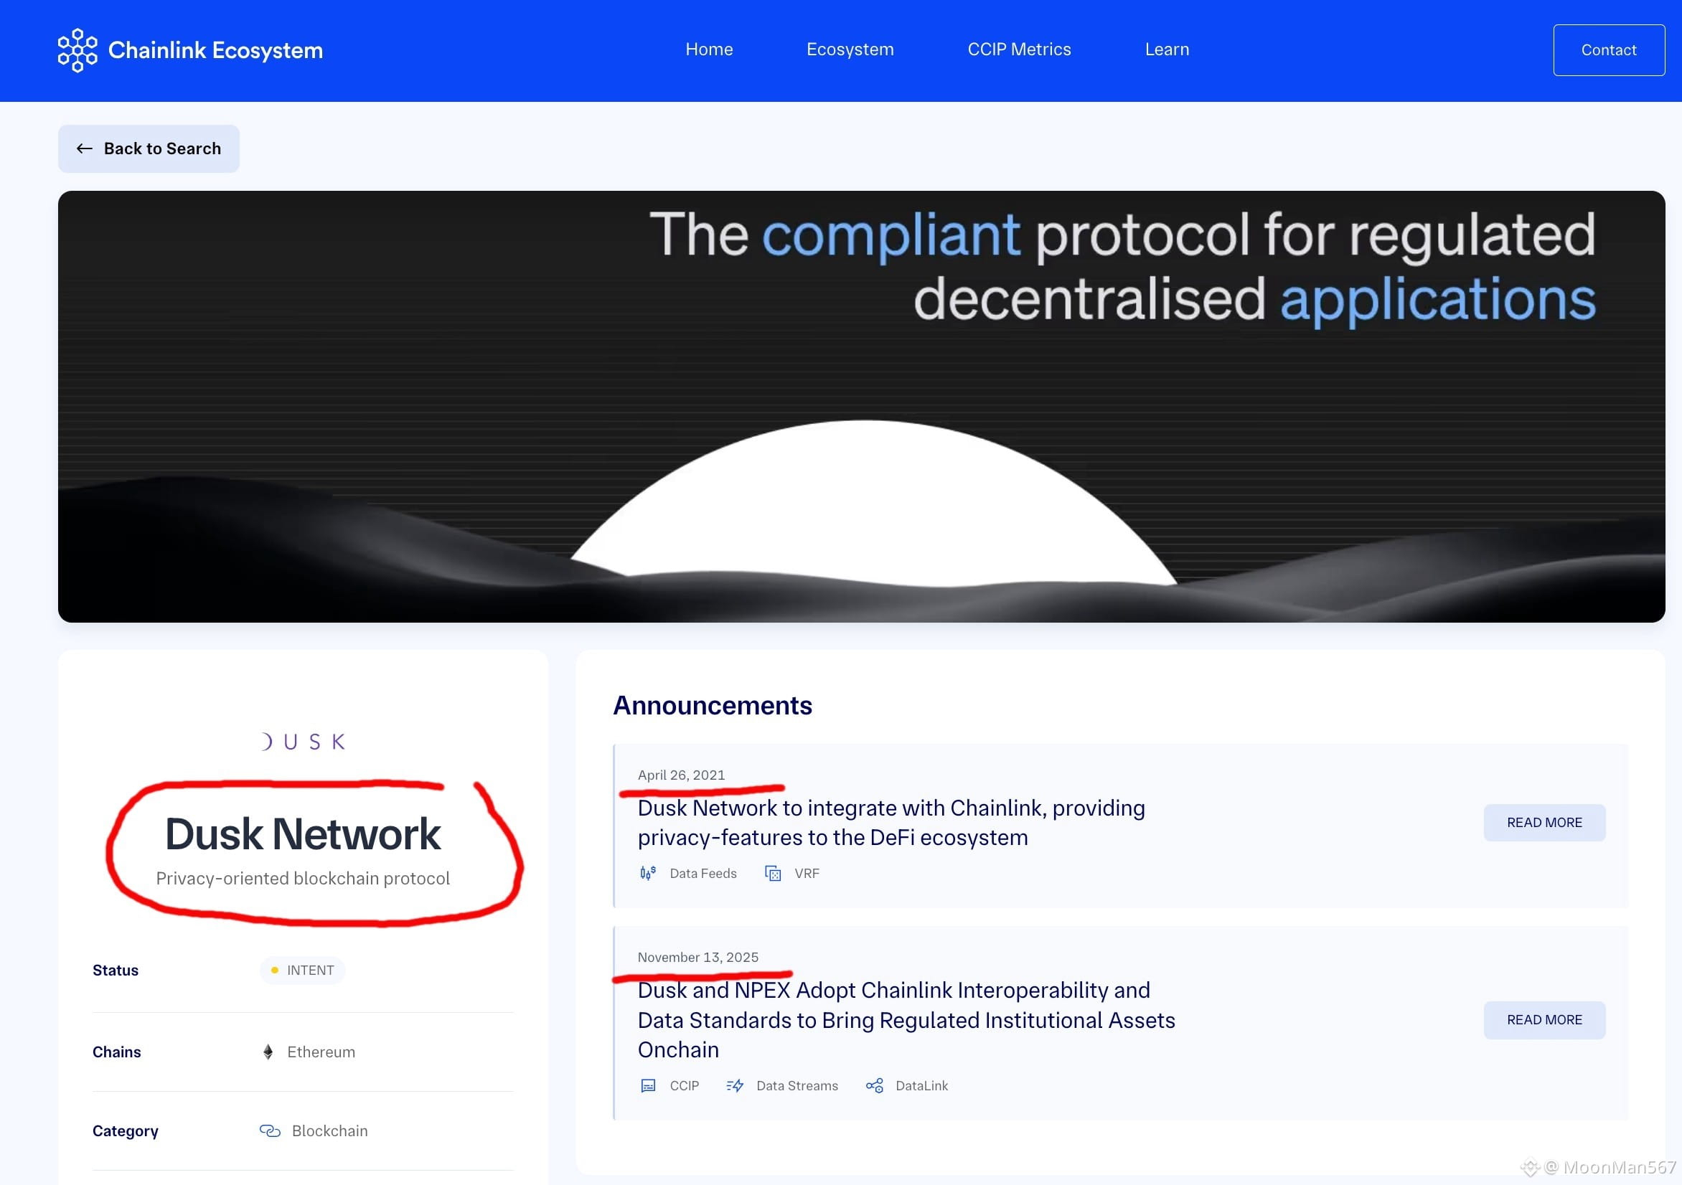Viewport: 1682px width, 1185px height.
Task: Click the 'November 13, 2025' date
Action: click(698, 957)
